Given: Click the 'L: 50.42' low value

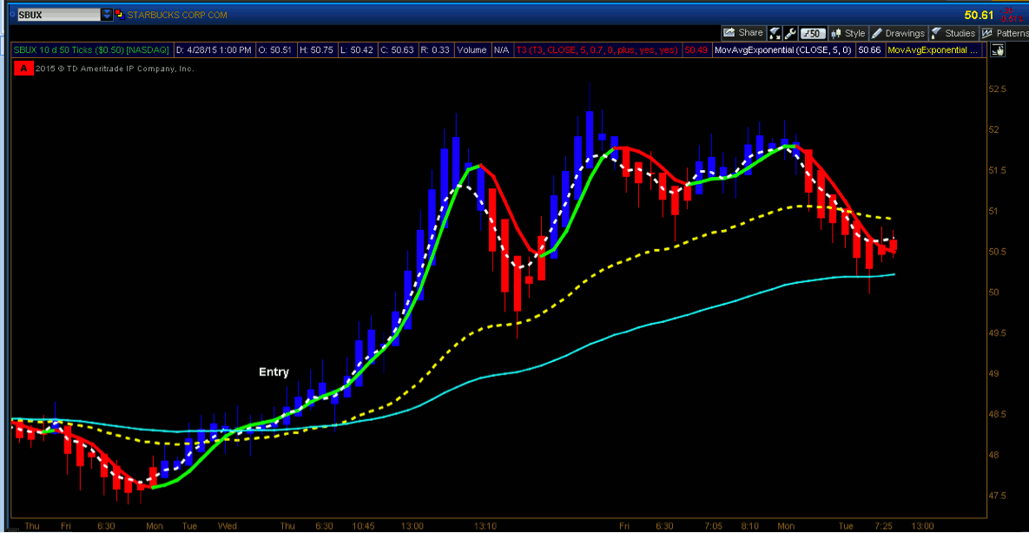Looking at the screenshot, I should click(x=357, y=49).
